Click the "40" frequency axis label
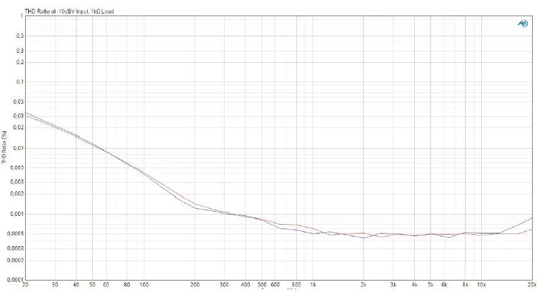 point(76,285)
